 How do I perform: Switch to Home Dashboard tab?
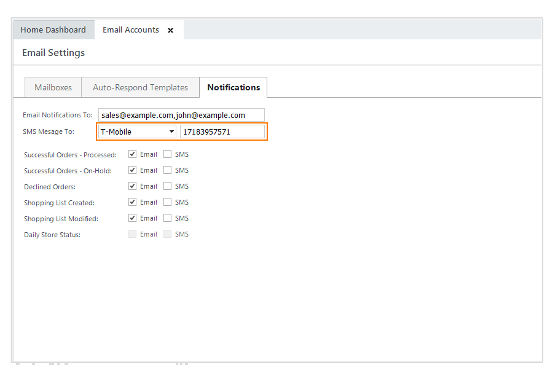[x=53, y=30]
